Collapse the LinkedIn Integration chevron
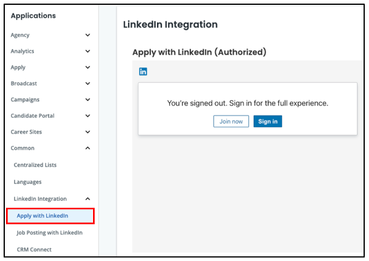369x261 pixels. 88,199
